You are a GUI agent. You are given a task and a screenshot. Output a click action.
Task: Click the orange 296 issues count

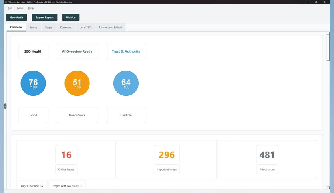coord(167,155)
